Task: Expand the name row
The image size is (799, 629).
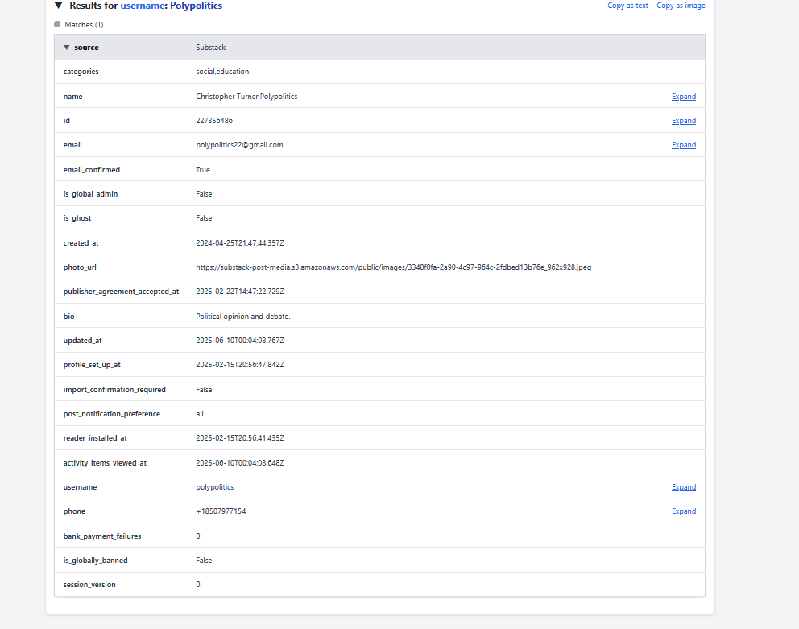Action: 683,97
